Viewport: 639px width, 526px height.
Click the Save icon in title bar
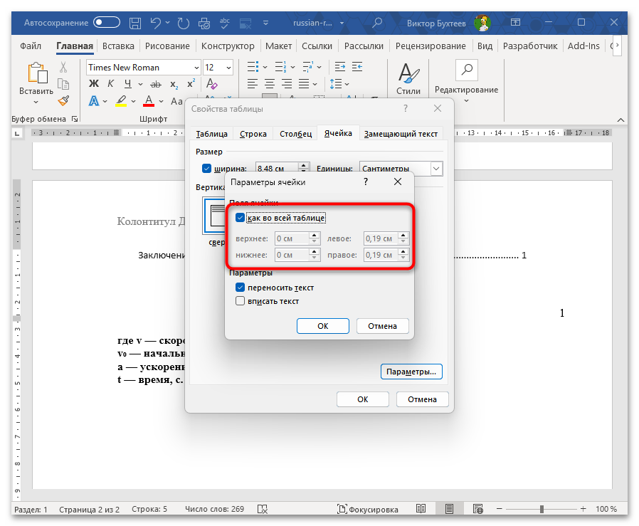pyautogui.click(x=135, y=23)
